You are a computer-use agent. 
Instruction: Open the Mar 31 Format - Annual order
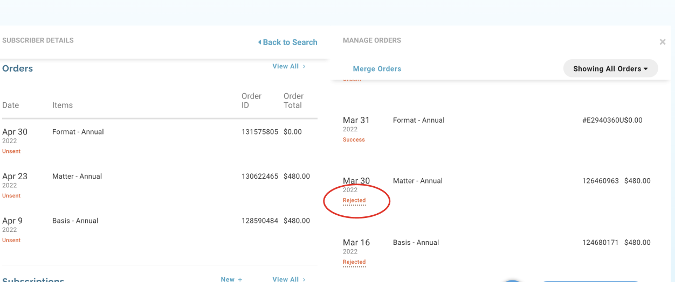click(418, 121)
